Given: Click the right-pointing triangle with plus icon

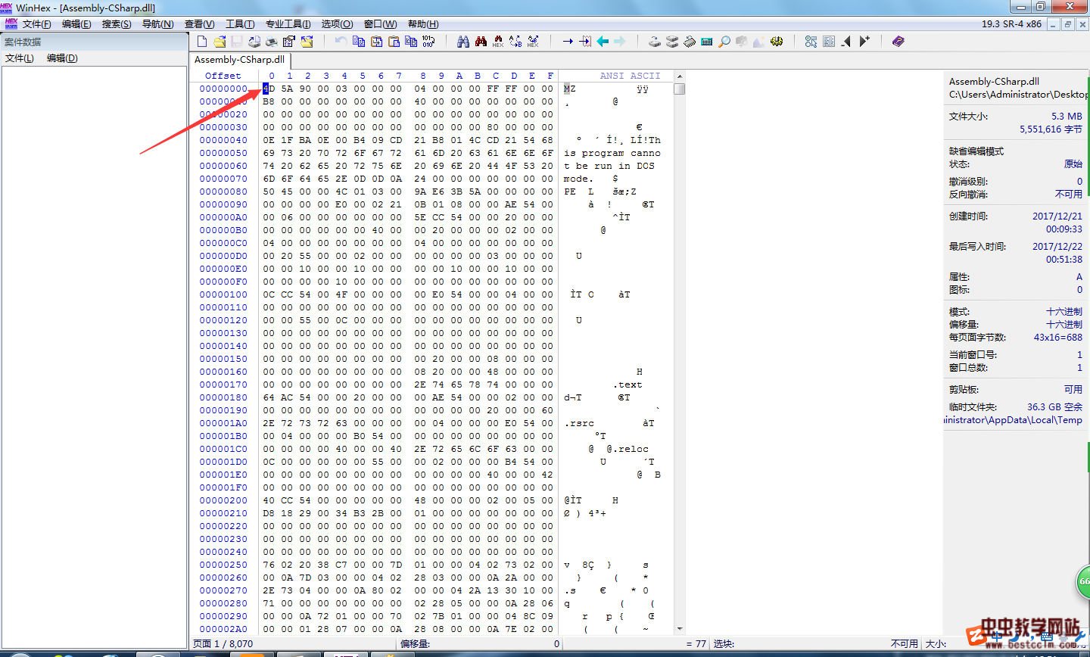Looking at the screenshot, I should pyautogui.click(x=864, y=42).
